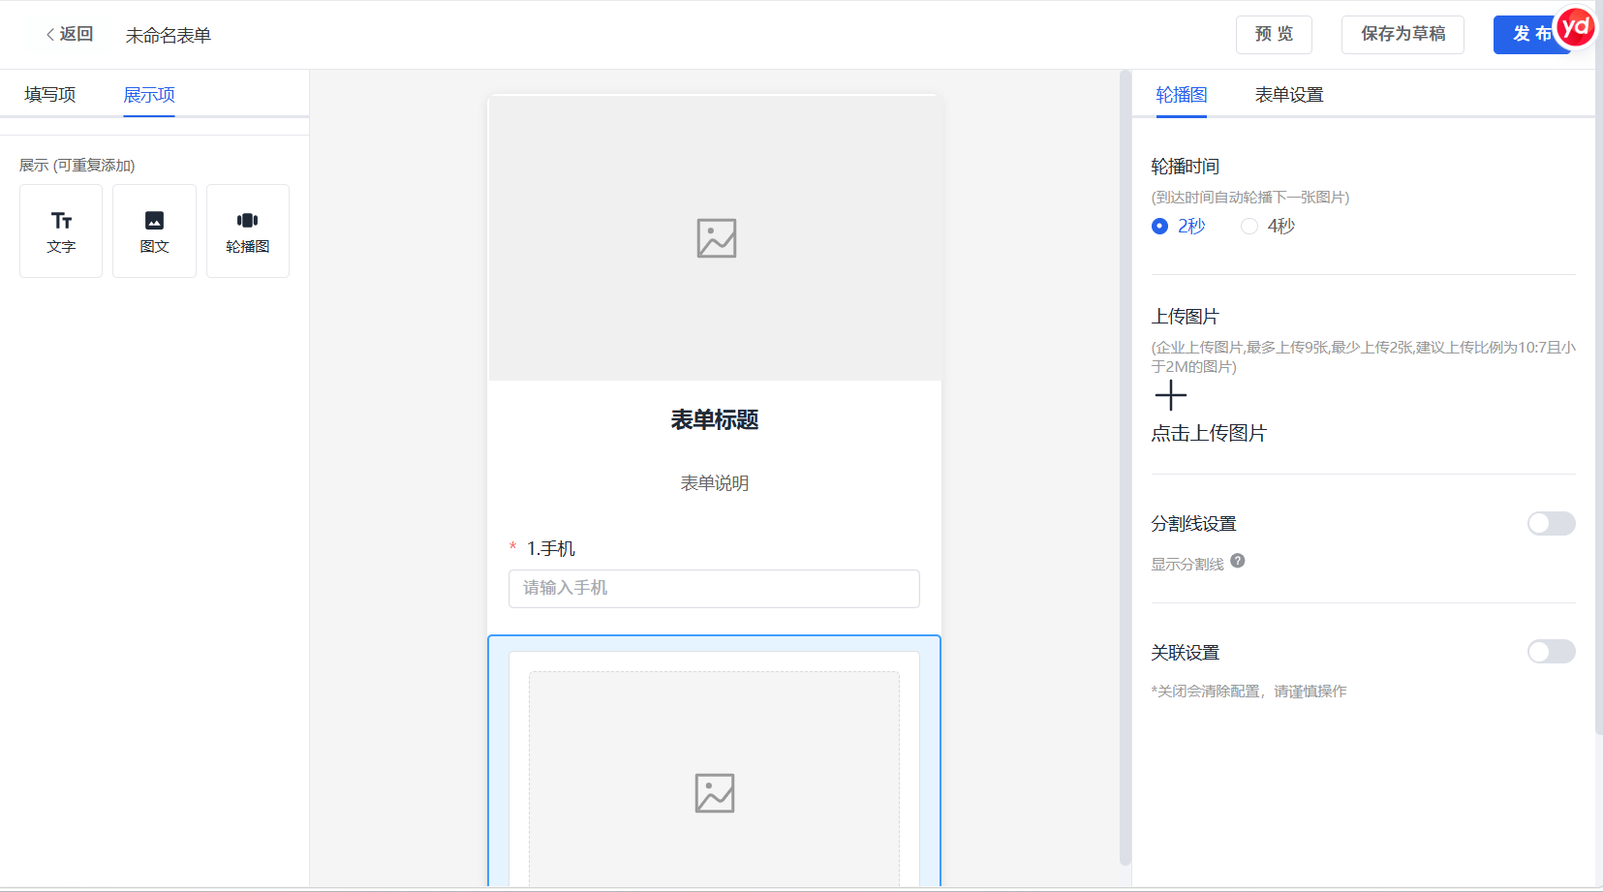1603x892 pixels.
Task: Click the plus icon to upload image
Action: click(1170, 395)
